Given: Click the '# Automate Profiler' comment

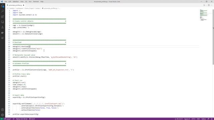Looking at the screenshot, I should [21, 64].
